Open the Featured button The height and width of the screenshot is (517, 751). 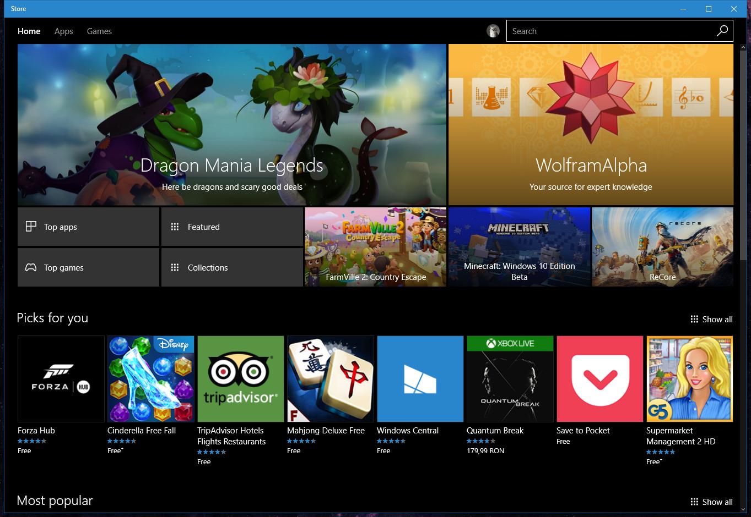232,227
